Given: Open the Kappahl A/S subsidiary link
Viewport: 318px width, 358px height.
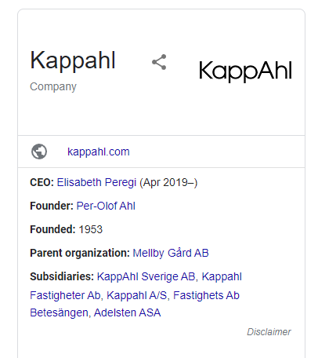Looking at the screenshot, I should pyautogui.click(x=137, y=295).
